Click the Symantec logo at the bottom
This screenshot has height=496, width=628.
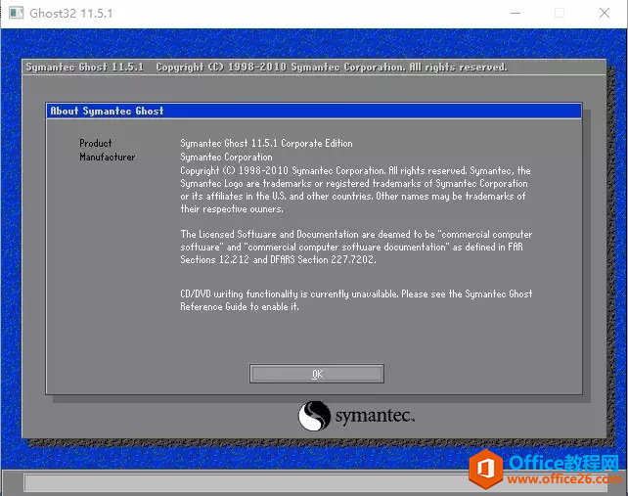[x=356, y=416]
